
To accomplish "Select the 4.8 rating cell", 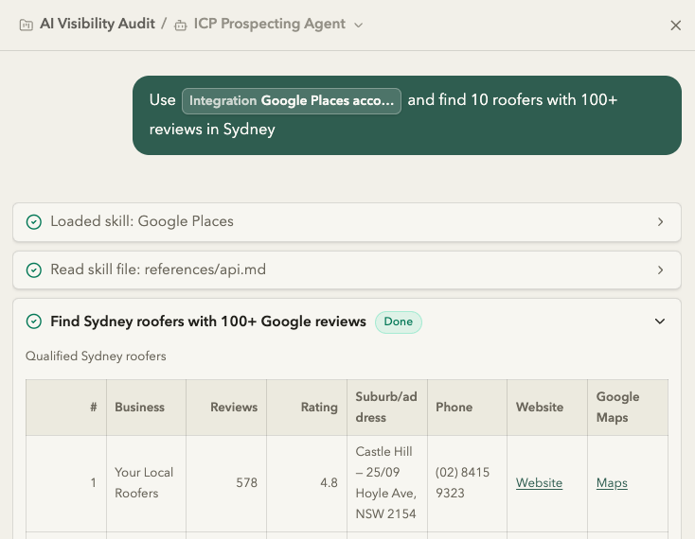I will pos(307,483).
